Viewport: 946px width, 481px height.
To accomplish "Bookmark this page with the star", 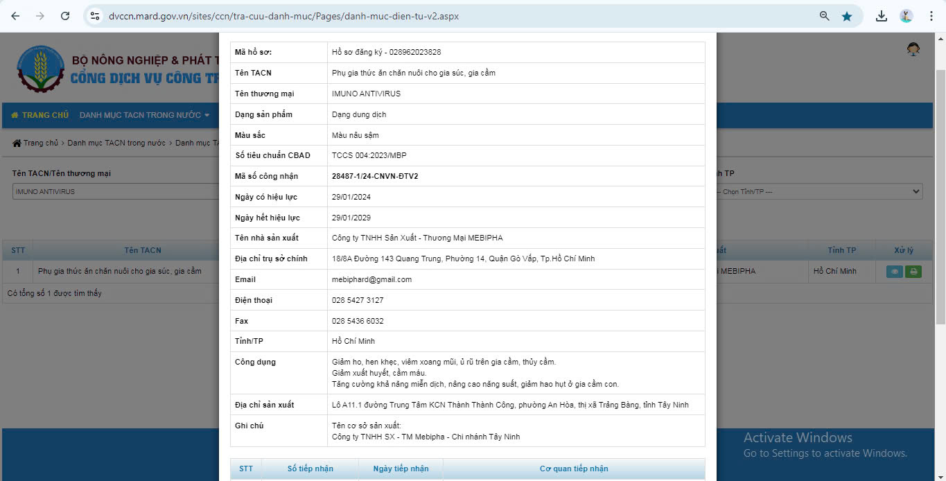I will coord(847,16).
